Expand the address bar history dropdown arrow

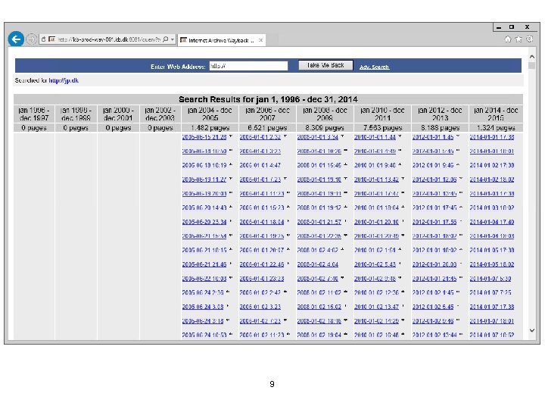(173, 39)
